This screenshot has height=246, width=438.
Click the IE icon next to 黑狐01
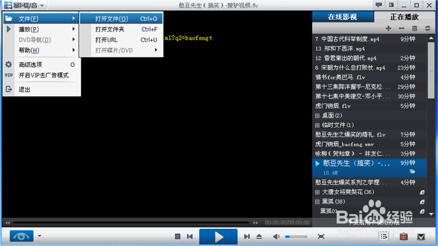[422, 211]
